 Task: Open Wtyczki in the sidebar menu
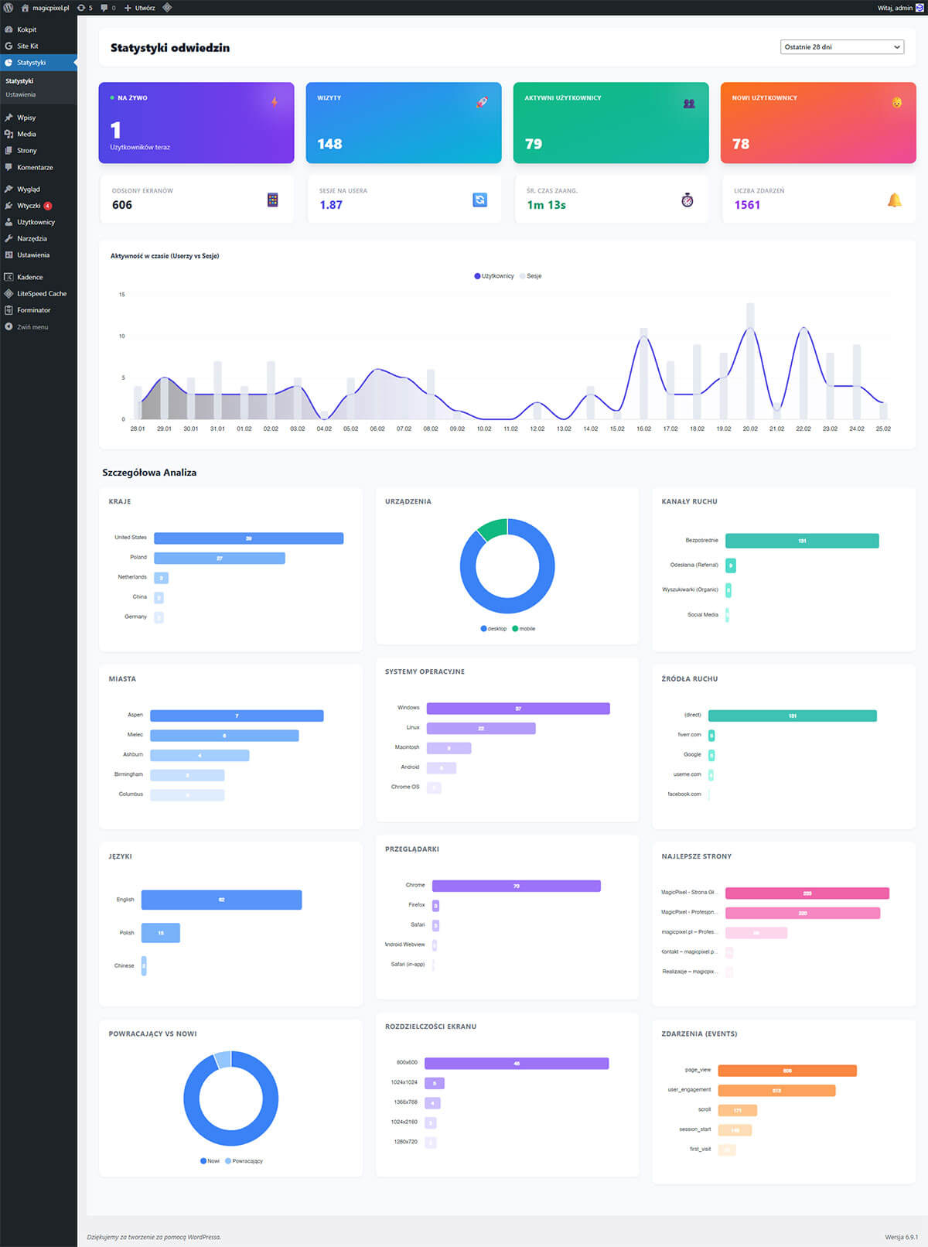pyautogui.click(x=29, y=206)
